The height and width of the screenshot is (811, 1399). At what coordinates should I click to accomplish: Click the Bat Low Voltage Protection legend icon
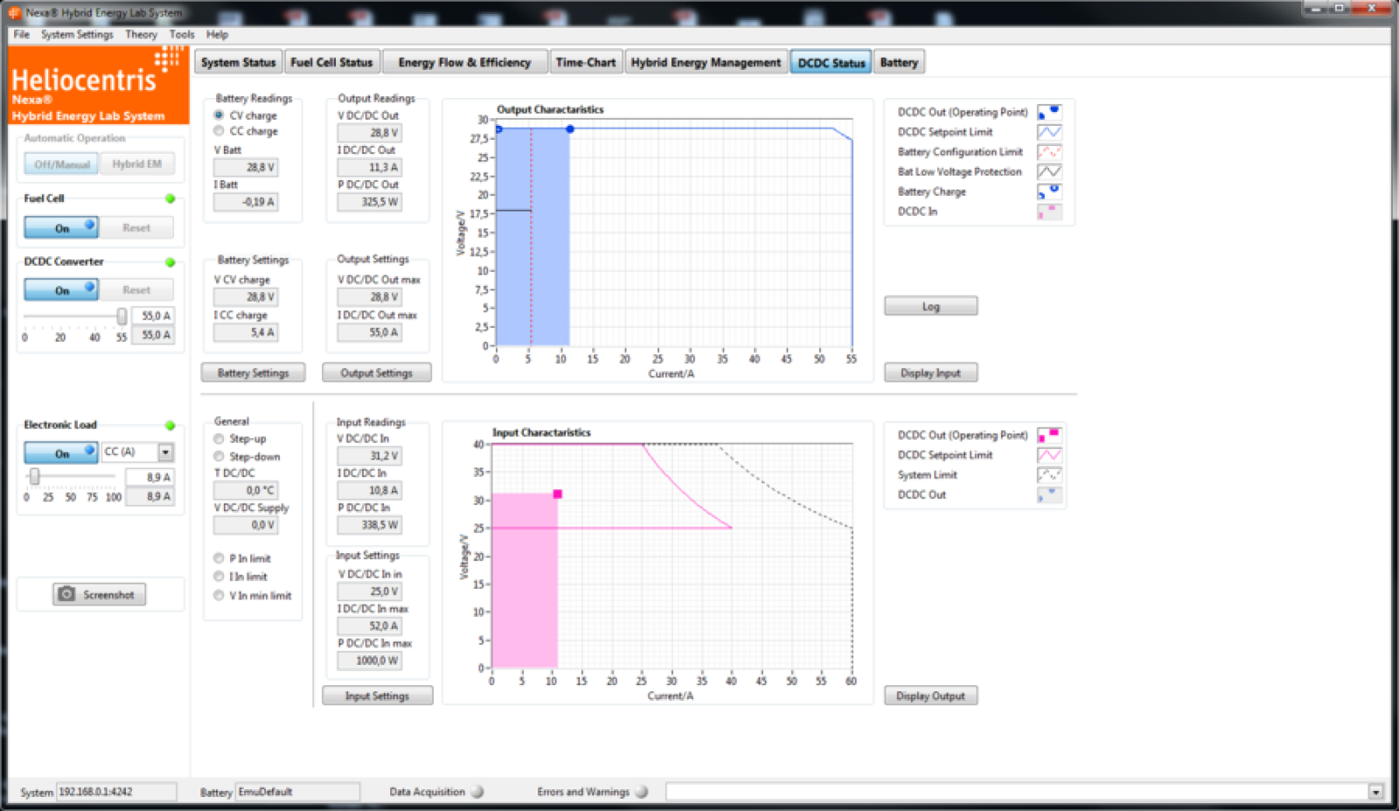click(x=1049, y=172)
